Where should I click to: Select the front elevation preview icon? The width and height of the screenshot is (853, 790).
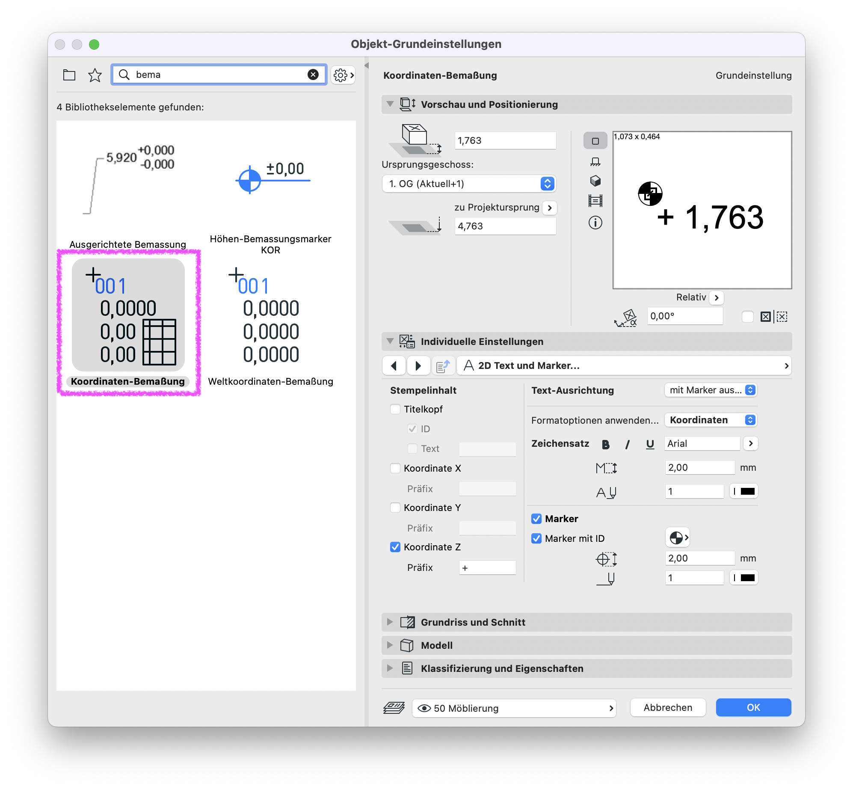(x=595, y=161)
